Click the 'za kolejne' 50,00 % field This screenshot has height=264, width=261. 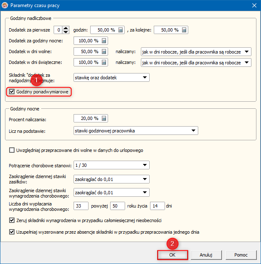[171, 30]
